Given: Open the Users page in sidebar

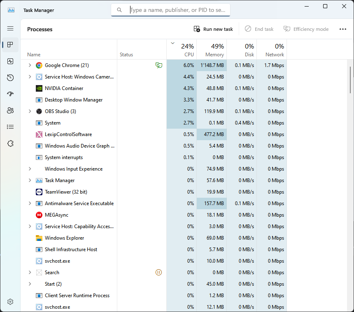Looking at the screenshot, I should 10,111.
